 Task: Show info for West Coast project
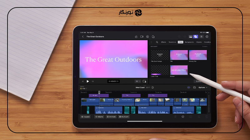[152, 87]
